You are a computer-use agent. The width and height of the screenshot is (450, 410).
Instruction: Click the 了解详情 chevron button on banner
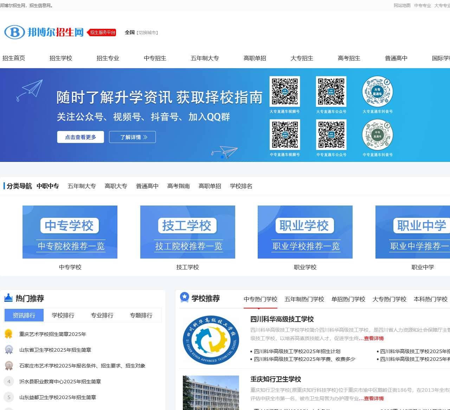tap(132, 137)
